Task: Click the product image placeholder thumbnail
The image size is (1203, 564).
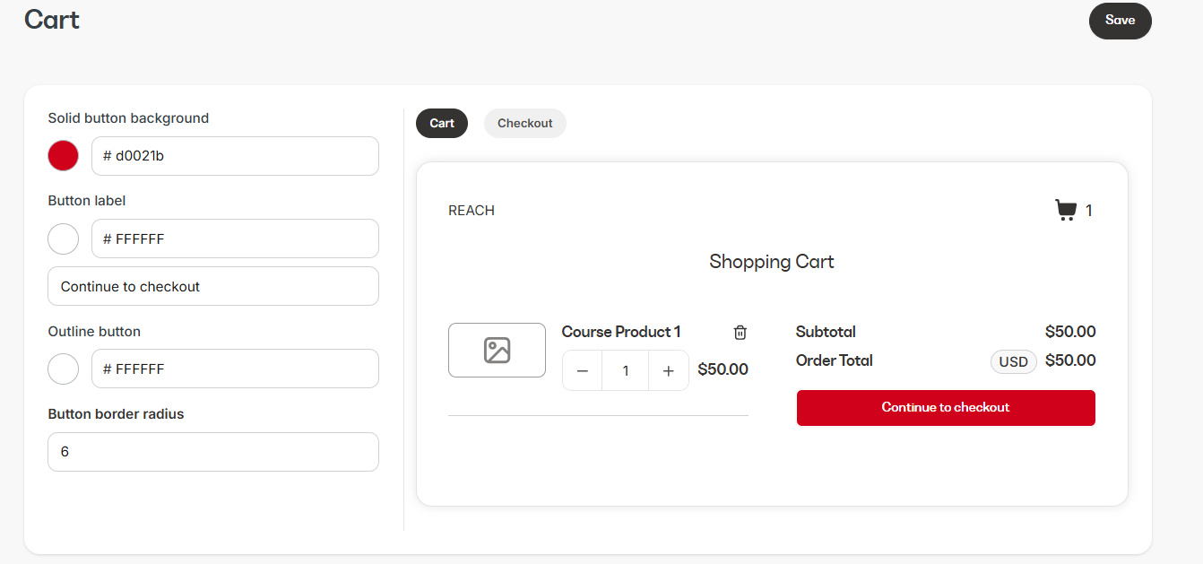Action: tap(497, 350)
